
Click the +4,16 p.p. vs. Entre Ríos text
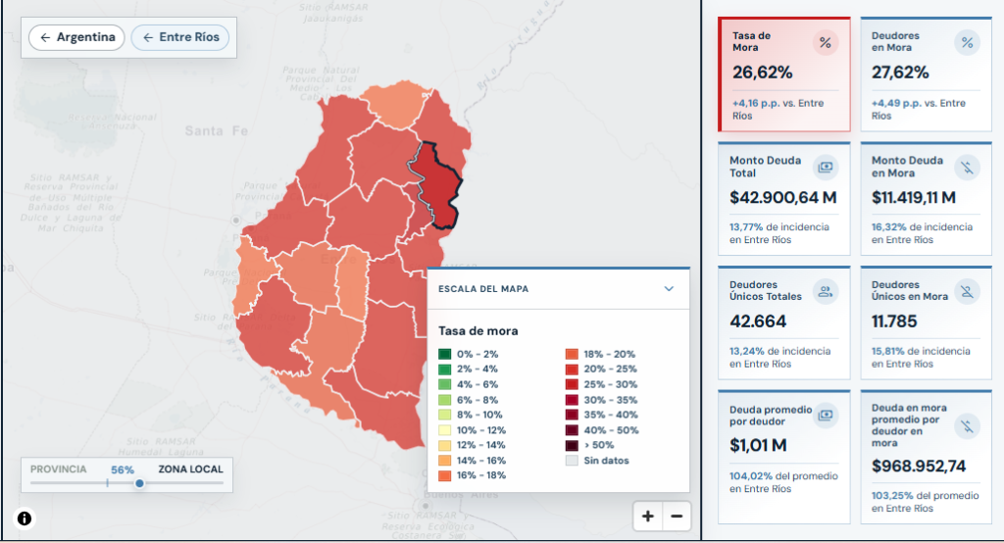[778, 110]
